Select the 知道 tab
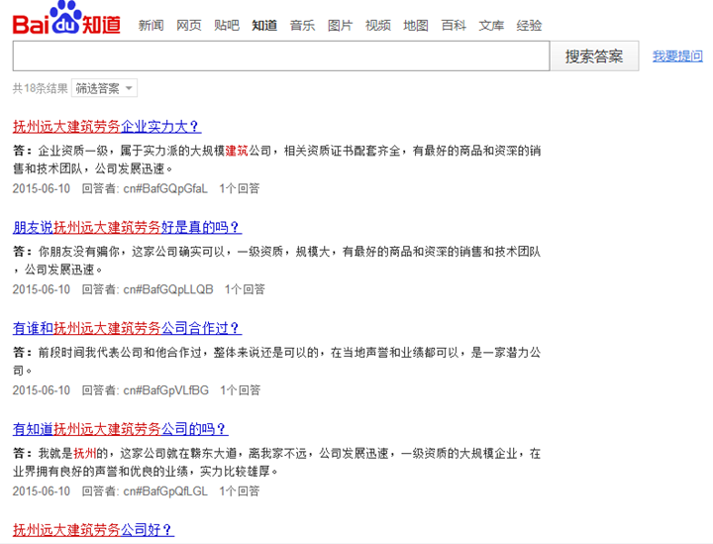 pyautogui.click(x=264, y=26)
